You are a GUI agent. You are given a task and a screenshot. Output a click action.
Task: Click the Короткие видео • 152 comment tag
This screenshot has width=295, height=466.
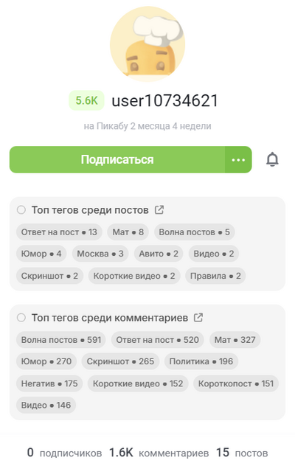tap(138, 383)
